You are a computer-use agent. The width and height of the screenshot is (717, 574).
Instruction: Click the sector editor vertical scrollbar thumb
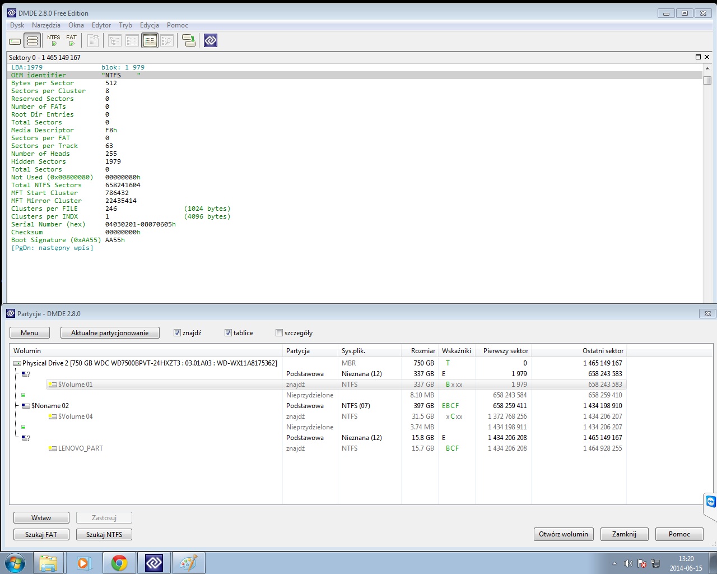click(707, 80)
